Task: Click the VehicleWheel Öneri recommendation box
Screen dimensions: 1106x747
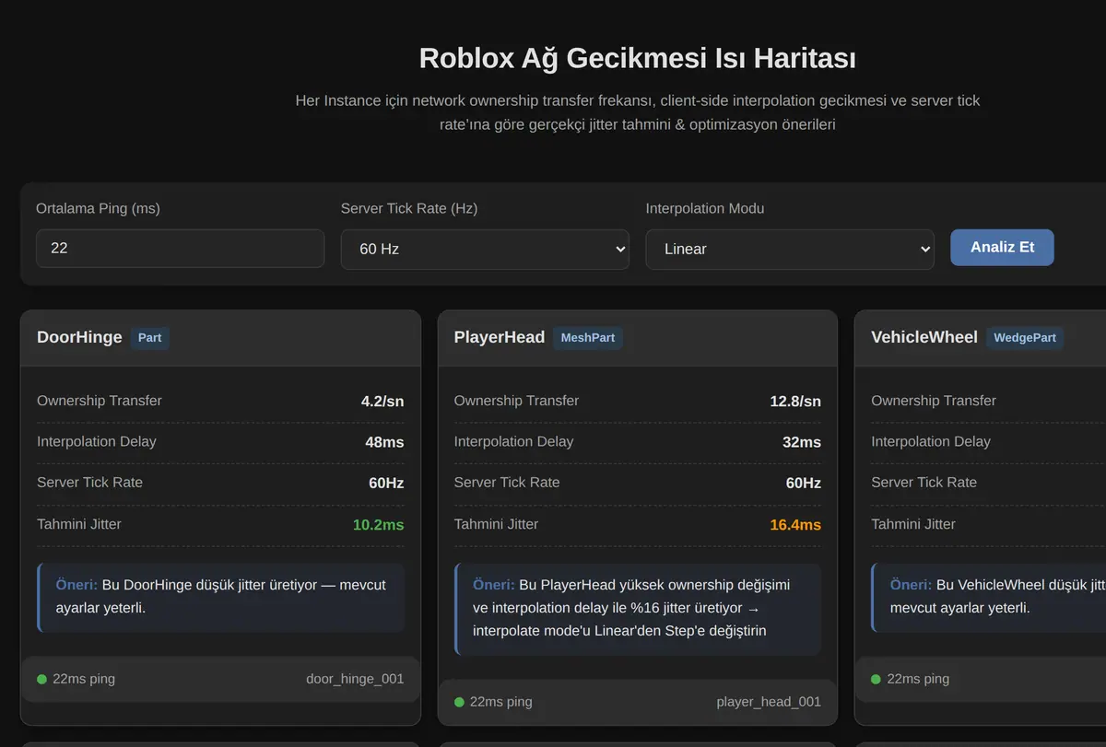Action: pos(988,597)
